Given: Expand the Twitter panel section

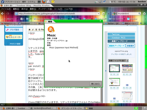Looking at the screenshot, I should 121,34.
